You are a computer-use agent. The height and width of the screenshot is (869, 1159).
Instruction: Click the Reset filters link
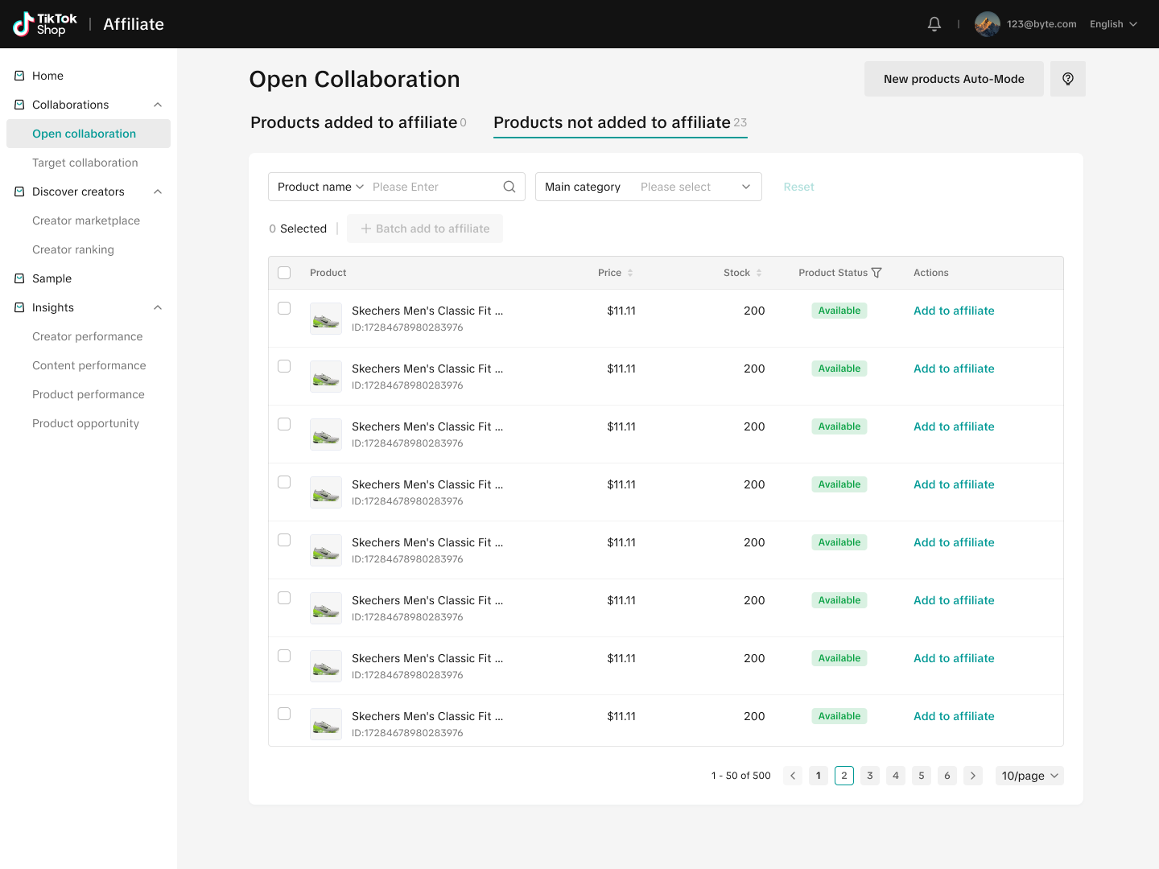pos(799,187)
